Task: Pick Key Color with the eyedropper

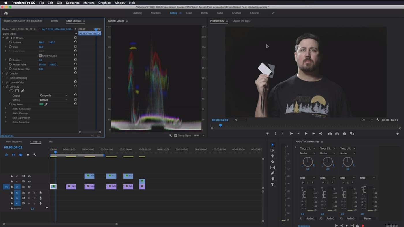Action: (46, 104)
